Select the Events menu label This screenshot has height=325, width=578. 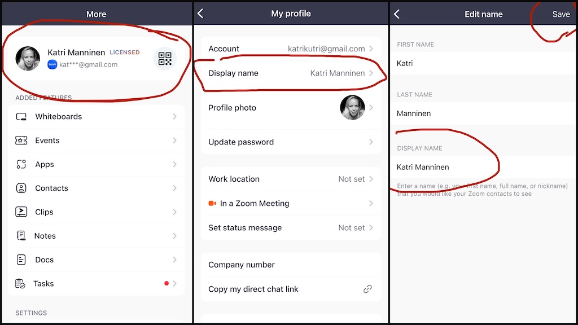click(x=47, y=140)
